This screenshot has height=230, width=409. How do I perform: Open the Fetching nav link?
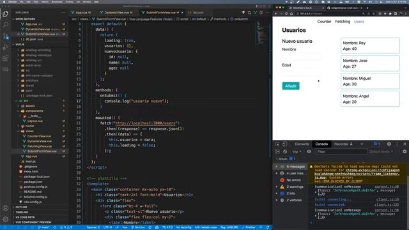pos(343,21)
